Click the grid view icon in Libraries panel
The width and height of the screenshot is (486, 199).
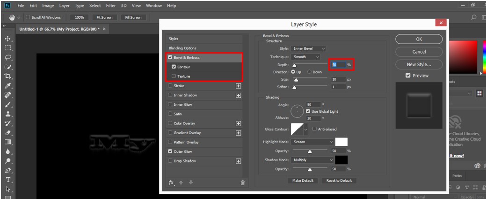(479, 93)
